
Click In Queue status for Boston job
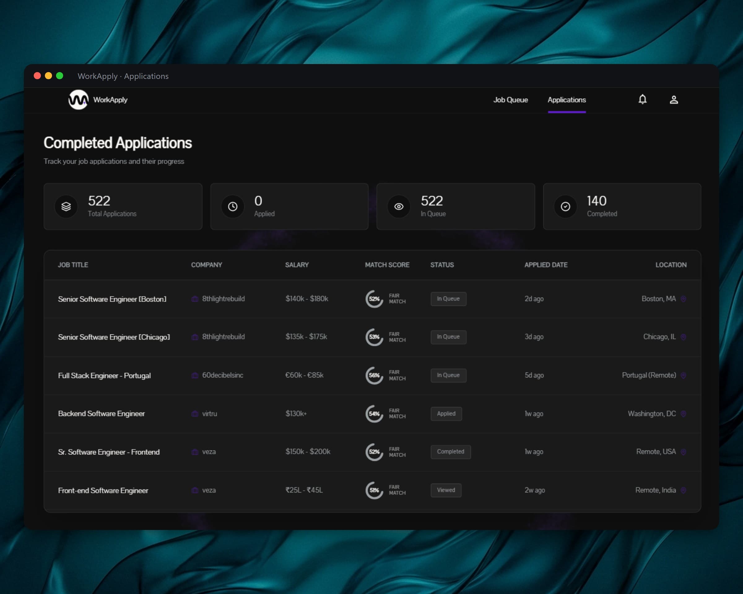pos(448,299)
